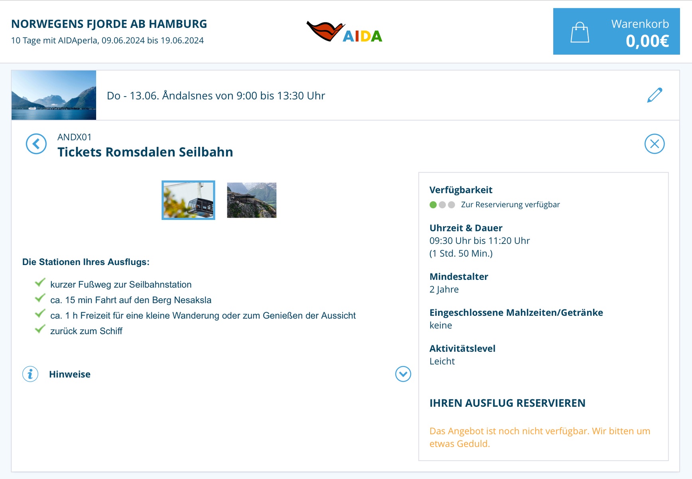Click the AIDA logo

tap(344, 32)
